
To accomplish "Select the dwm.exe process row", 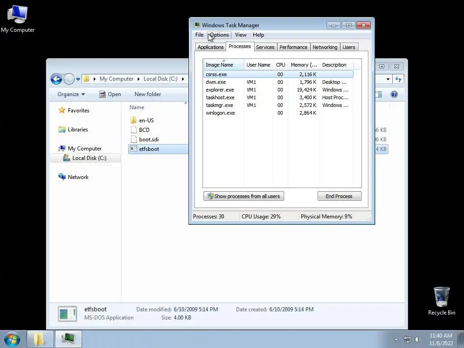I will [x=278, y=82].
